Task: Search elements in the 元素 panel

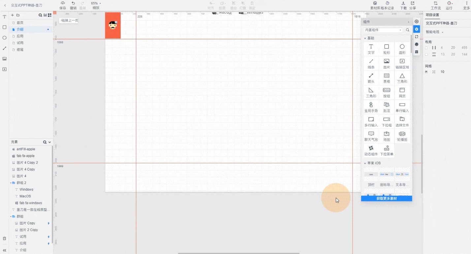Action: [45, 142]
